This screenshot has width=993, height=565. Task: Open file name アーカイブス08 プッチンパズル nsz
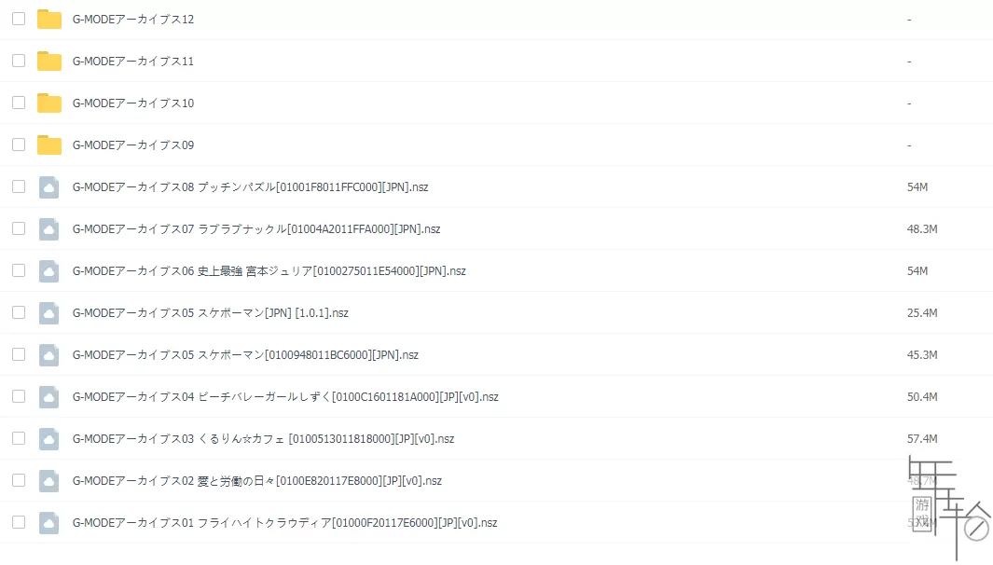click(250, 187)
